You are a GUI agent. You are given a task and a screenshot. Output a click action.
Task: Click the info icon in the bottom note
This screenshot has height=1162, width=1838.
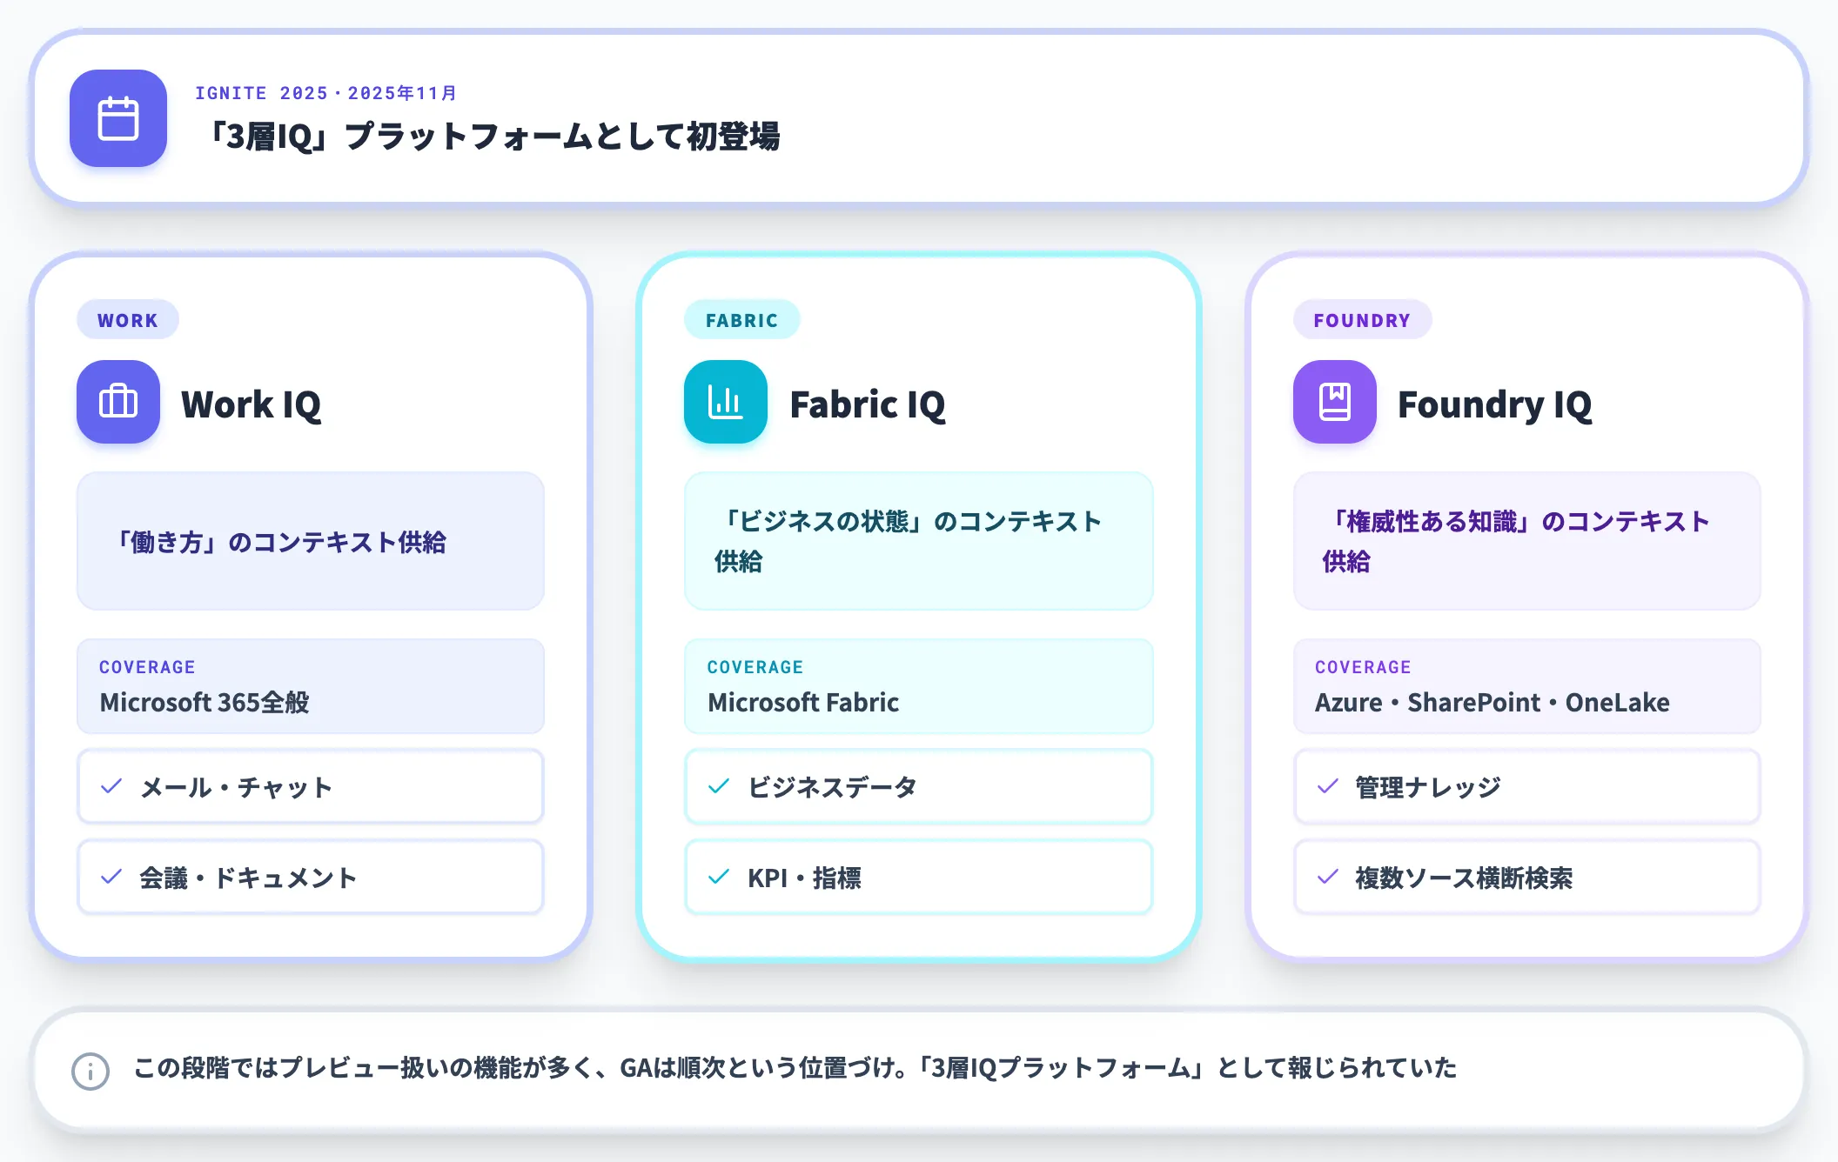pyautogui.click(x=91, y=1071)
